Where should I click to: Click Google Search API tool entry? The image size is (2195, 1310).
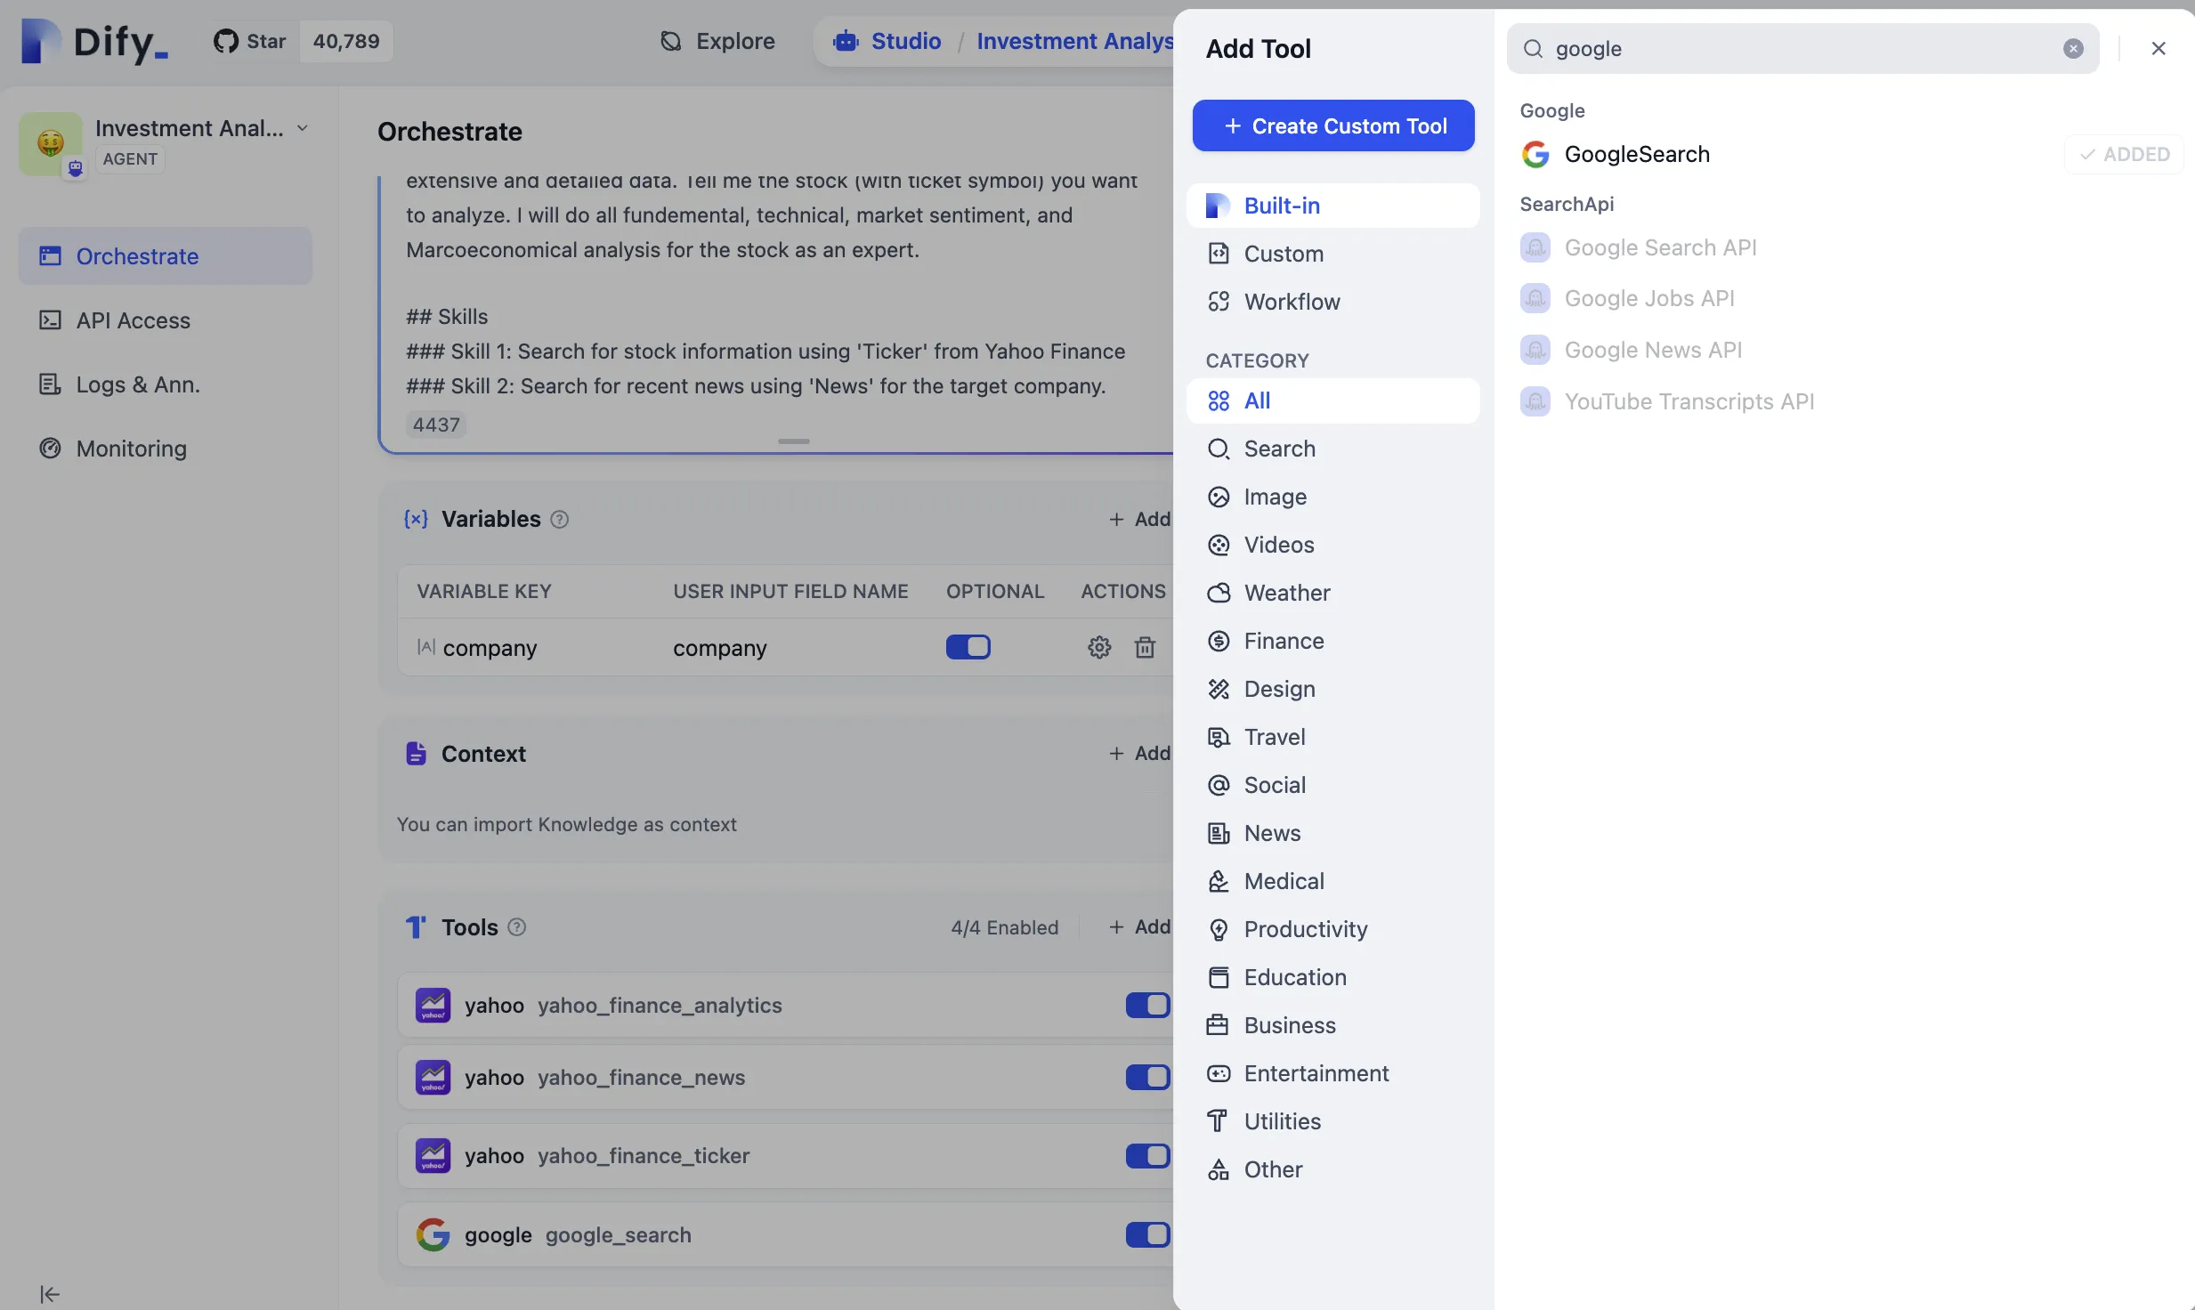[x=1659, y=247]
